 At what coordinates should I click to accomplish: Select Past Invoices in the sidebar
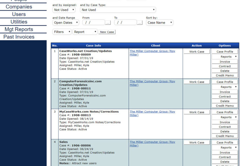19,37
